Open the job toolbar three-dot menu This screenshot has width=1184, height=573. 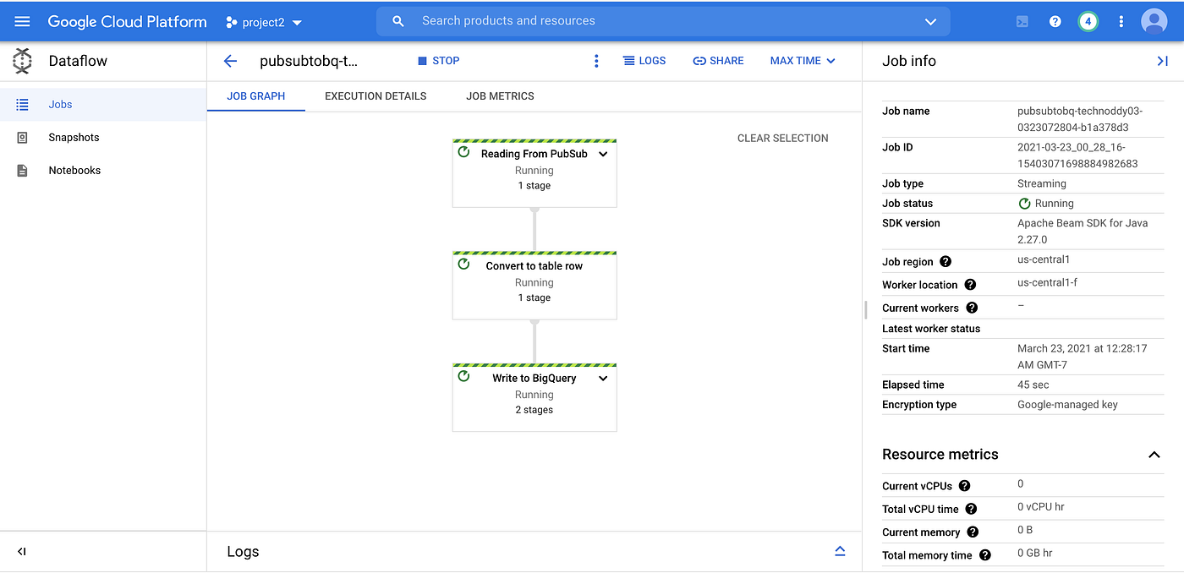pos(596,61)
